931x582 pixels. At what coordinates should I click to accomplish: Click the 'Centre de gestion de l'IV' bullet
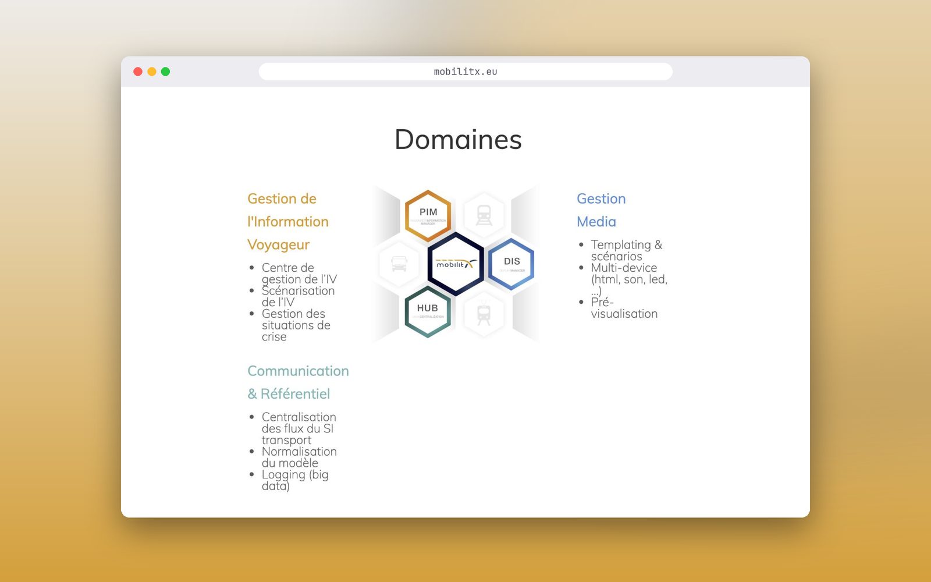[x=299, y=274]
